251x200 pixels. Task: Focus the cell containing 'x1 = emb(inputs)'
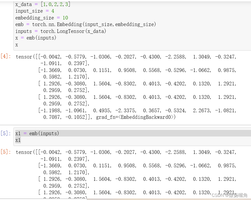click(132, 137)
